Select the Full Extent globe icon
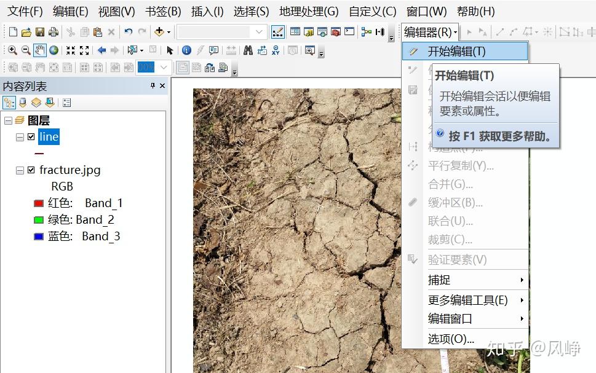 (55, 50)
